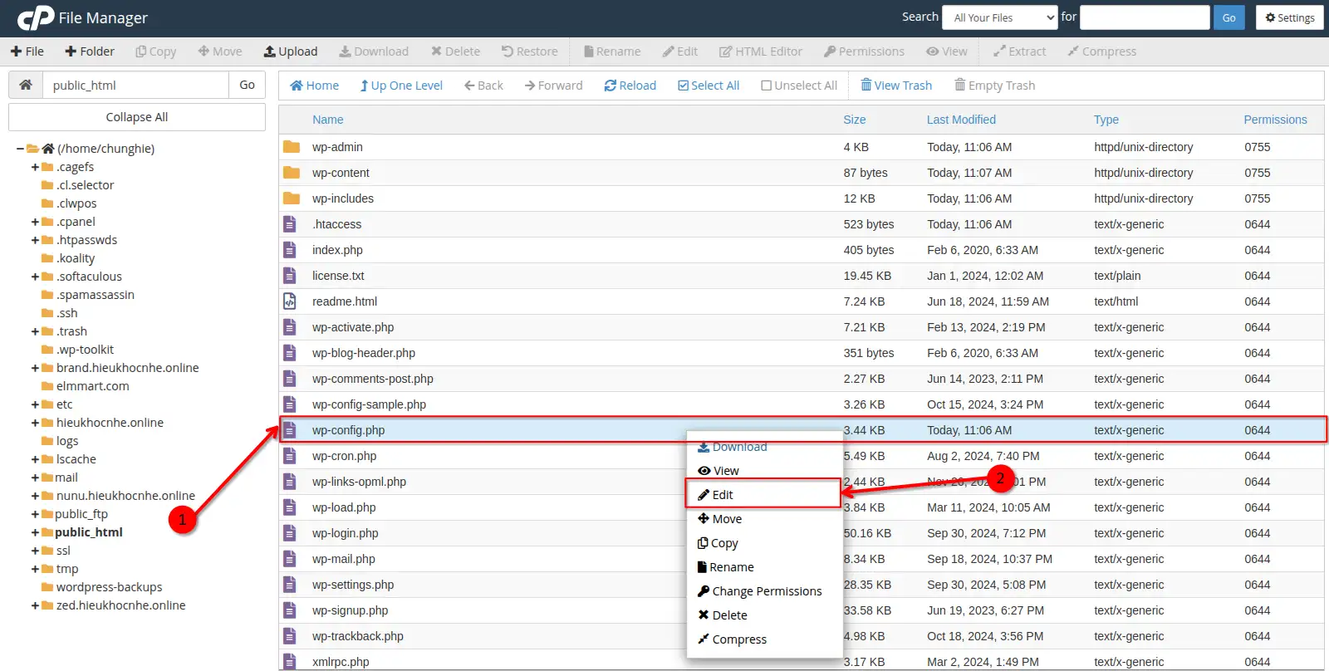
Task: Click the .htaccess file icon
Action: (290, 224)
